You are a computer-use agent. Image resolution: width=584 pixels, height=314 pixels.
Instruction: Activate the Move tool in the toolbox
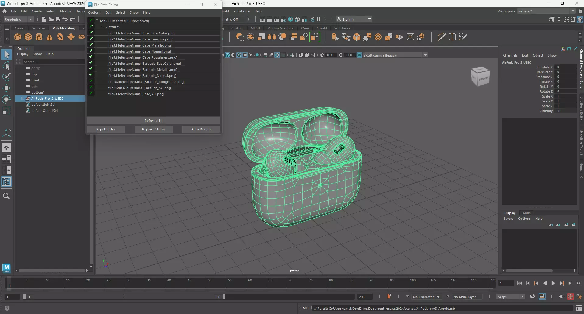(x=6, y=88)
